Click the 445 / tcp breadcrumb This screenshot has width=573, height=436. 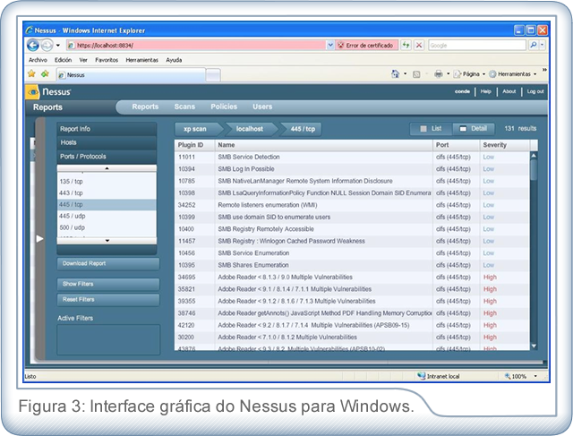point(303,129)
